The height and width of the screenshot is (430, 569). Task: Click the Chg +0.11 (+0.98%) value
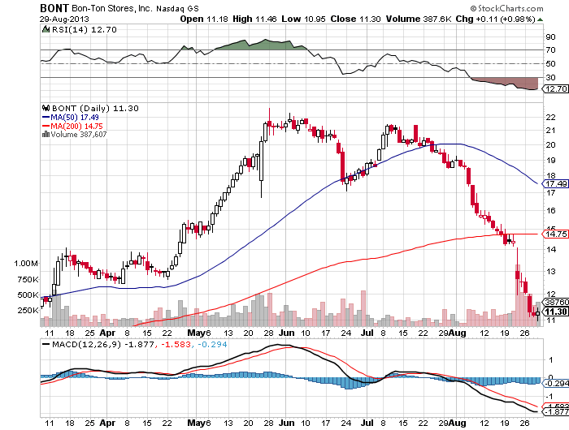click(496, 19)
